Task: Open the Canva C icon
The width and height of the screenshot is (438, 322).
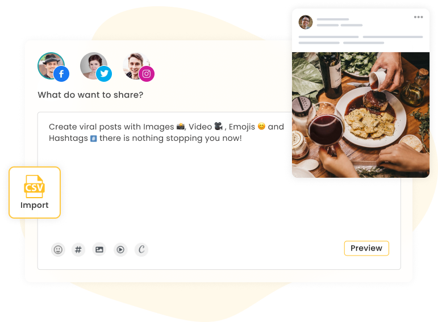Action: point(141,249)
